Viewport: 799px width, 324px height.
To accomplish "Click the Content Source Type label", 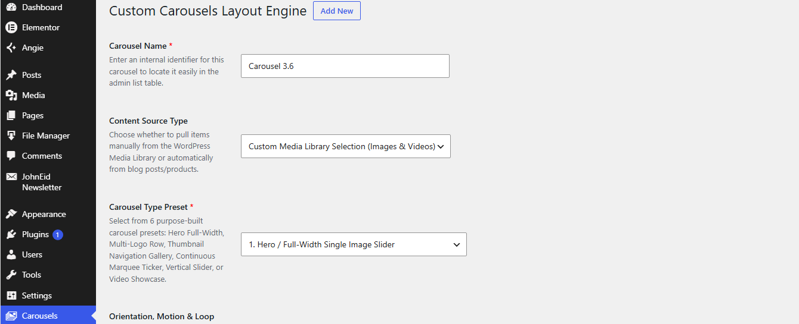I will 148,121.
